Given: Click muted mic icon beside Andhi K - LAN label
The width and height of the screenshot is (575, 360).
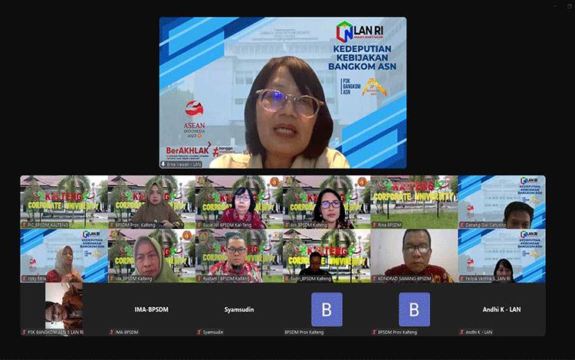Looking at the screenshot, I should (x=462, y=332).
